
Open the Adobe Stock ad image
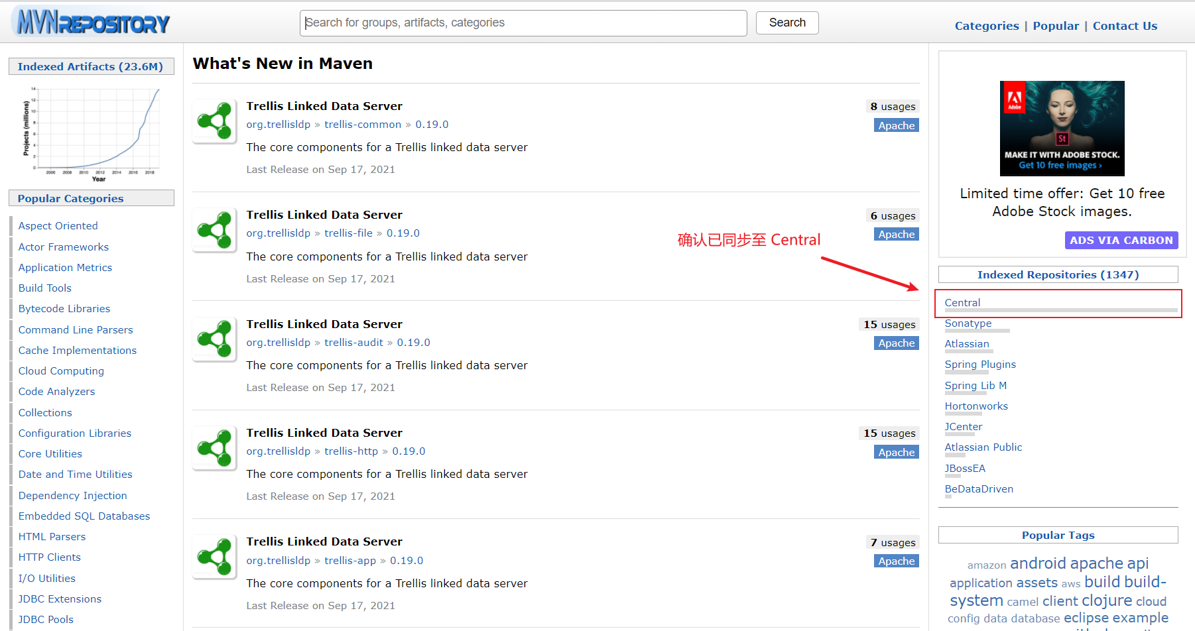pyautogui.click(x=1062, y=128)
